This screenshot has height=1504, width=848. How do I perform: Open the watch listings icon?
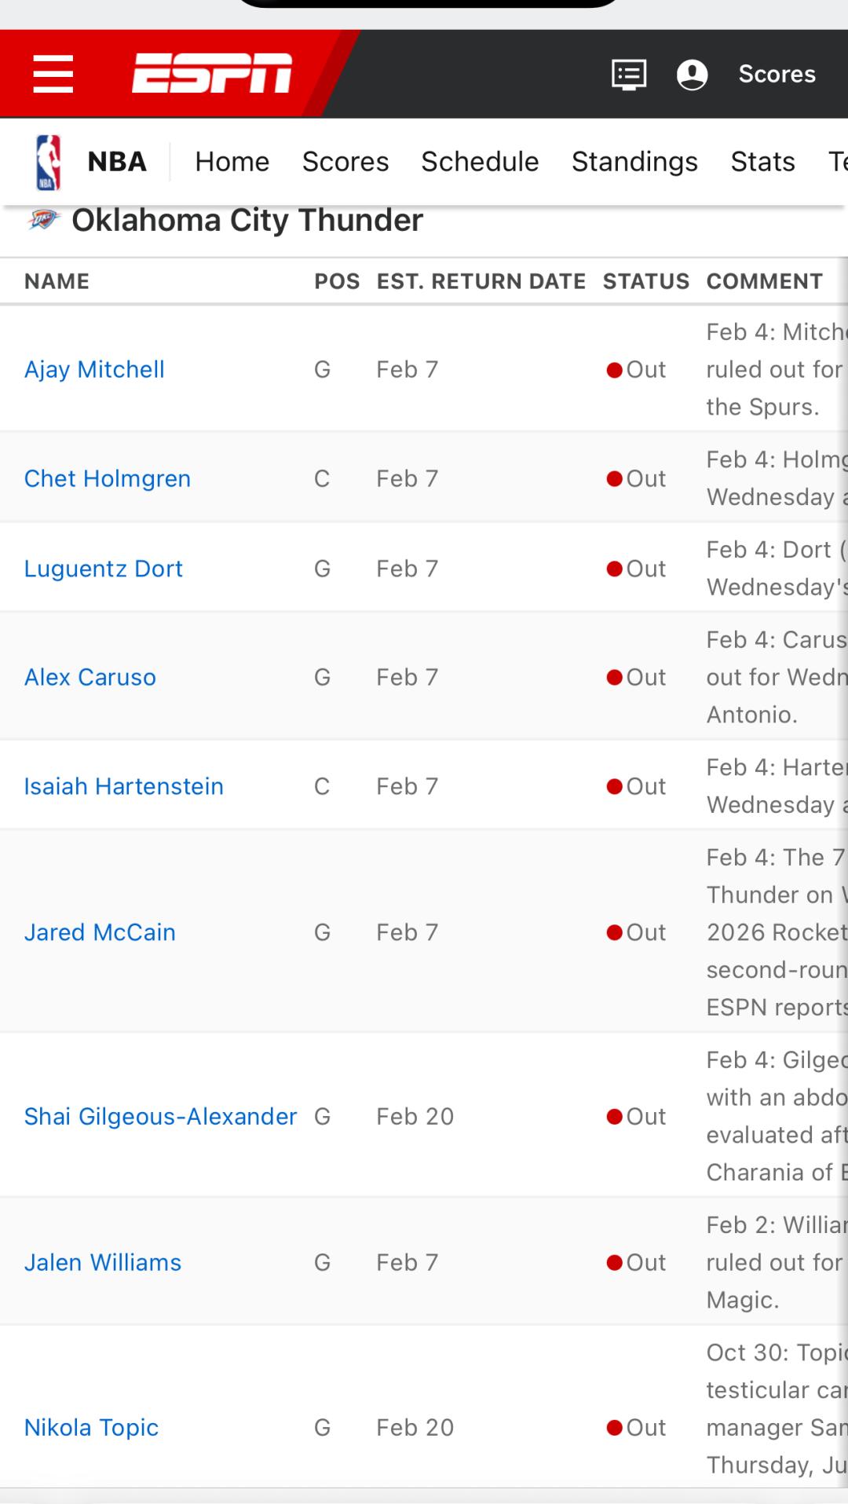(629, 75)
